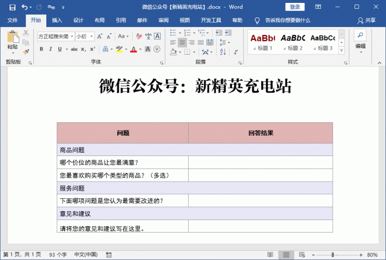The image size is (386, 260).
Task: Apply the red font color
Action: pyautogui.click(x=134, y=49)
